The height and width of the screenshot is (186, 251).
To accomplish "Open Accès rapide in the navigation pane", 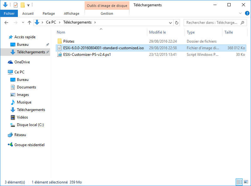I will tap(25, 37).
